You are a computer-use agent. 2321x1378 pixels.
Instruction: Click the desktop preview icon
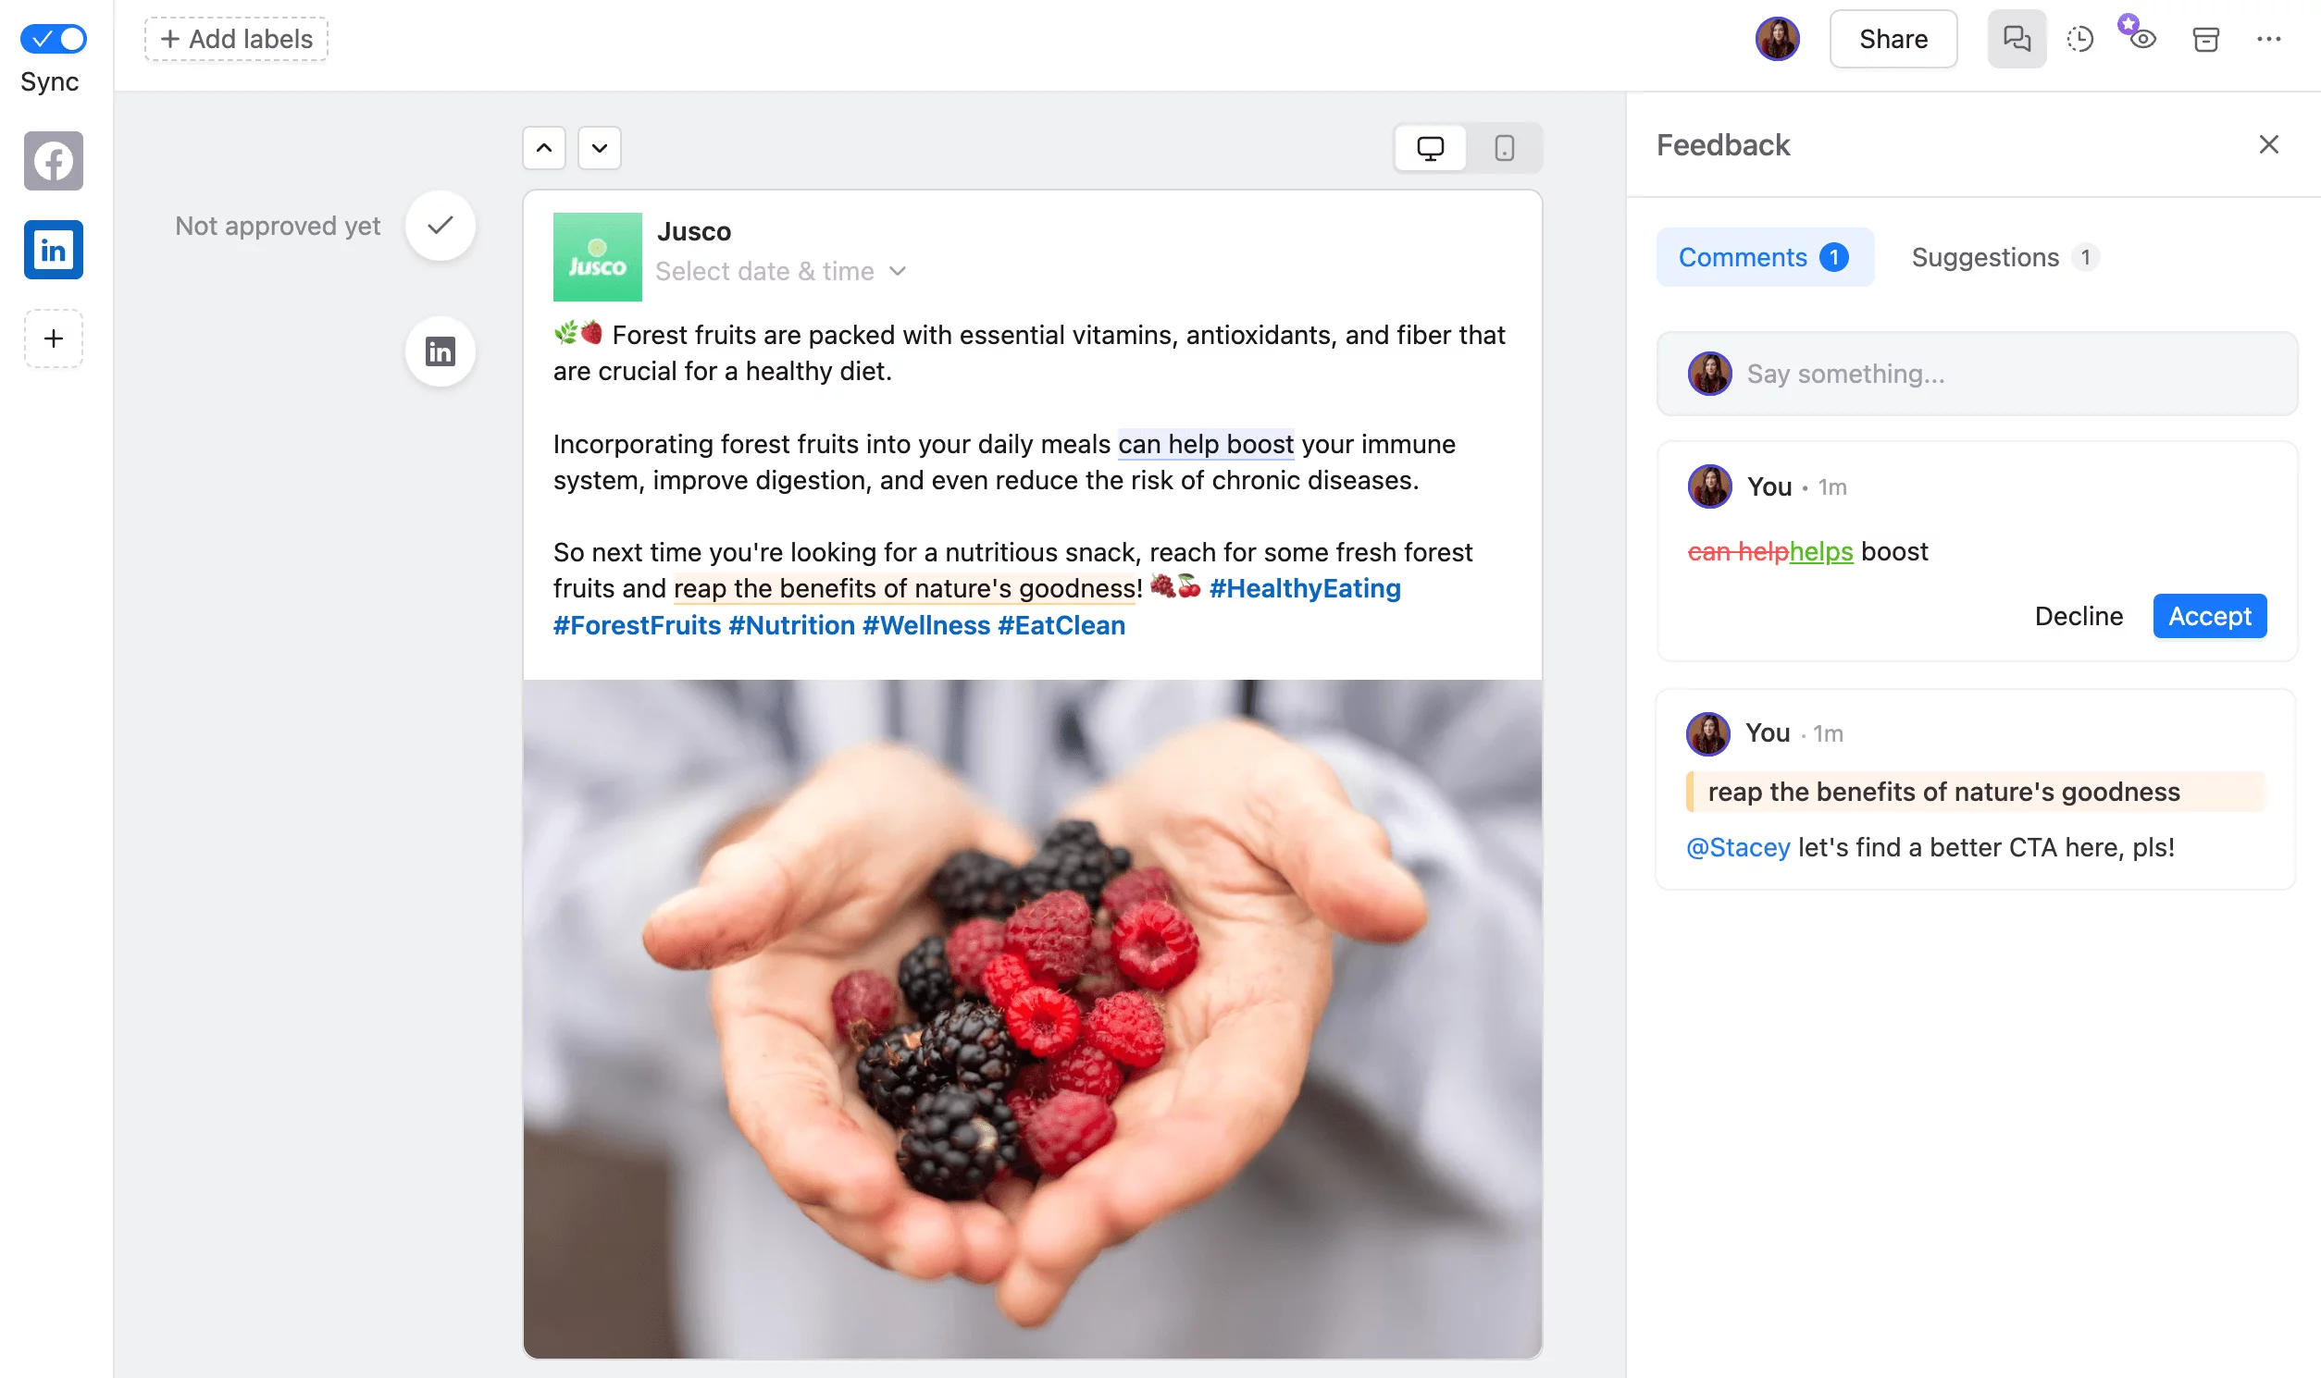coord(1432,148)
